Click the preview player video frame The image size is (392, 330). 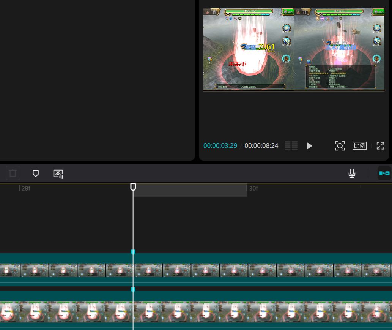tap(294, 49)
